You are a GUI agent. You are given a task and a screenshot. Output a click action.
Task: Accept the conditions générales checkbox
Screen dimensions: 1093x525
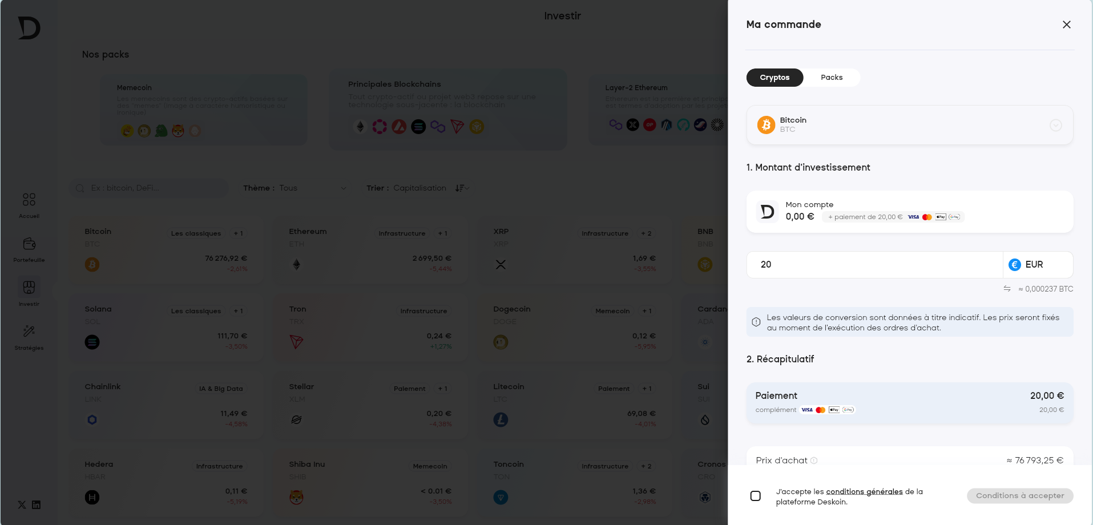tap(755, 496)
